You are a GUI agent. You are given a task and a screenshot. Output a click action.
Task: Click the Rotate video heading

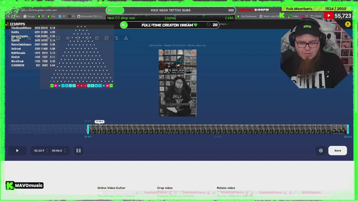point(226,188)
